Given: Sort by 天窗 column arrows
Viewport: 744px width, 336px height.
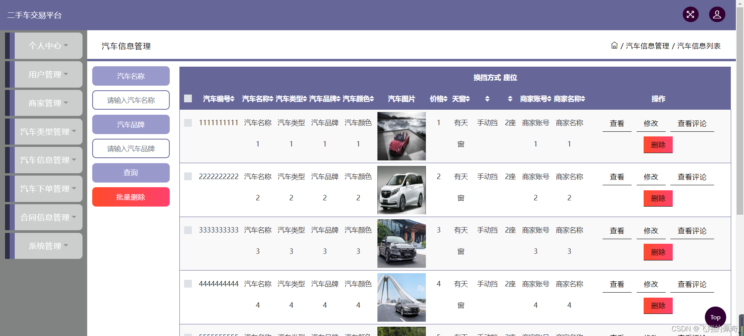Looking at the screenshot, I should pos(468,99).
